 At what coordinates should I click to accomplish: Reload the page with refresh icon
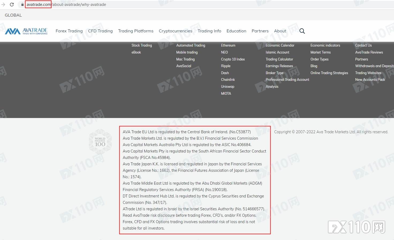pyautogui.click(x=12, y=5)
